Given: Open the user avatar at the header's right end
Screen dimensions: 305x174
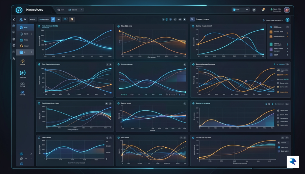Looking at the screenshot, I should pos(287,10).
